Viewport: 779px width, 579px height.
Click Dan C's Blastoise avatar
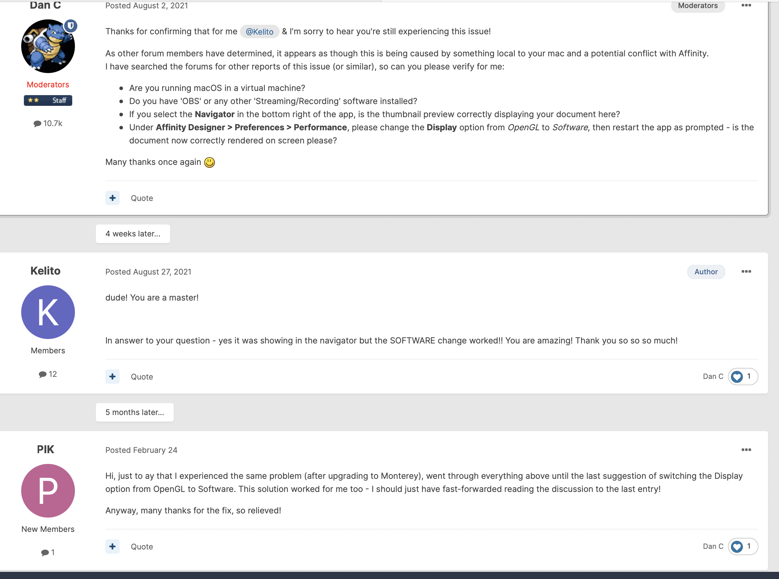tap(48, 46)
